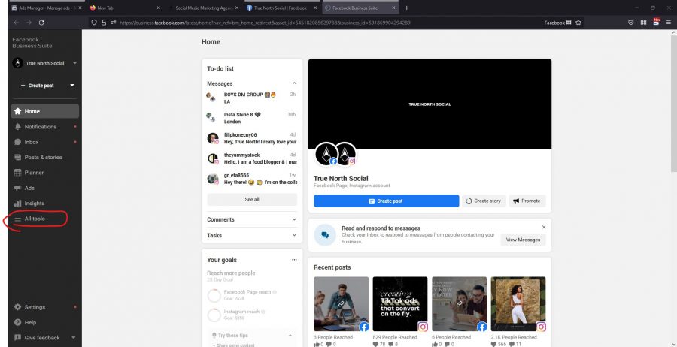The width and height of the screenshot is (677, 347).
Task: Expand the Tasks section
Action: click(x=251, y=235)
